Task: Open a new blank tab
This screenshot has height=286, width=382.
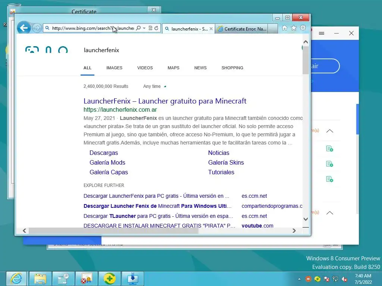Action: (x=273, y=29)
